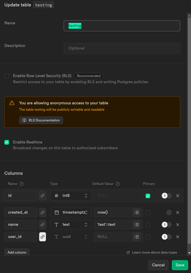191x273 pixels.
Task: Save the table changes
Action: (180, 265)
